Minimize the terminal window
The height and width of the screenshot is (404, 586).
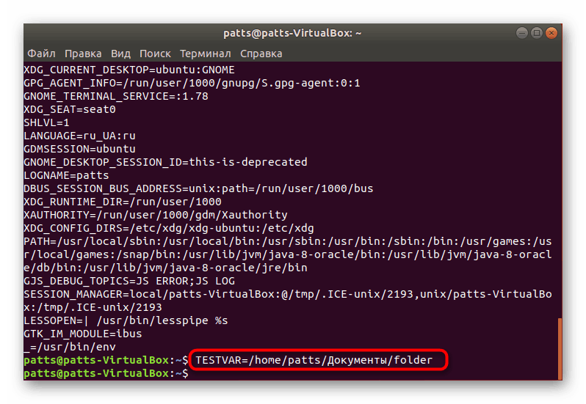pos(521,33)
